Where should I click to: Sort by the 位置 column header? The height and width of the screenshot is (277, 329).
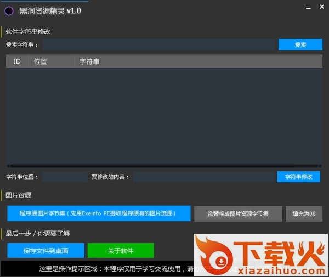click(41, 62)
